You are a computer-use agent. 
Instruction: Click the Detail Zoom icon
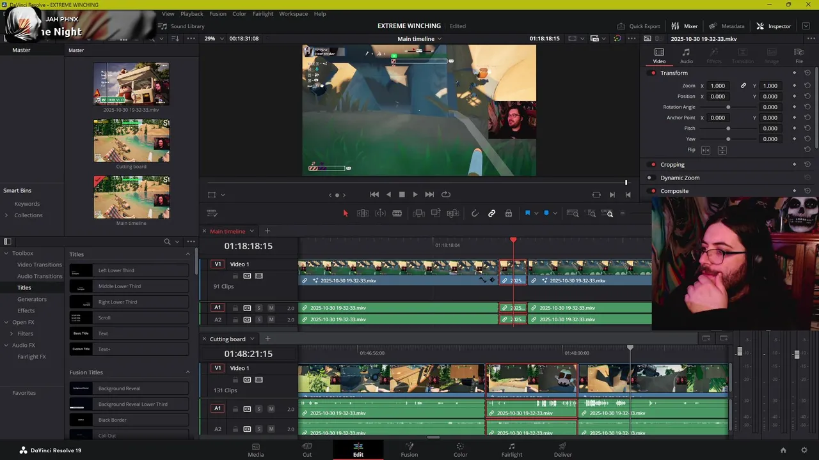(592, 213)
